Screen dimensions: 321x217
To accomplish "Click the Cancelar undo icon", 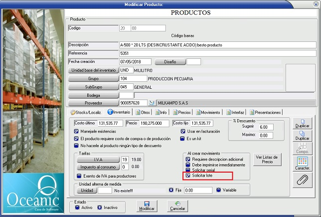I will pos(177,205).
